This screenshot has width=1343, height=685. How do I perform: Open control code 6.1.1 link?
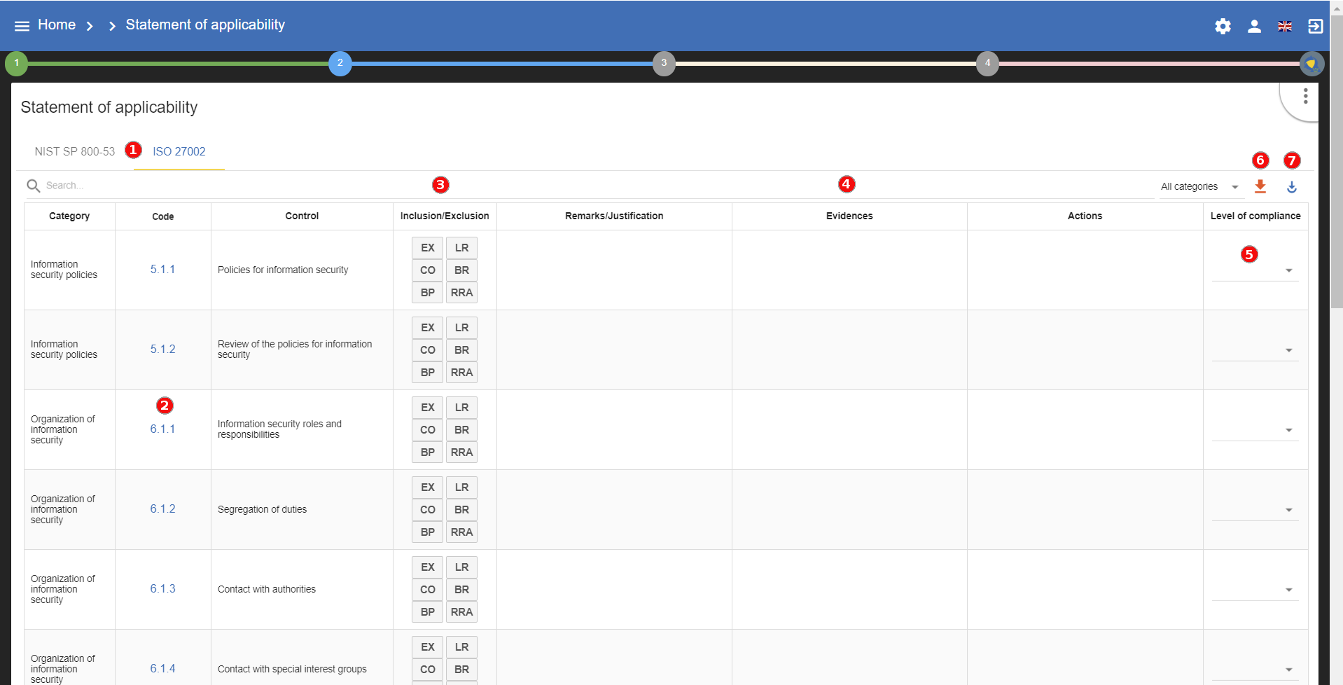(x=162, y=429)
